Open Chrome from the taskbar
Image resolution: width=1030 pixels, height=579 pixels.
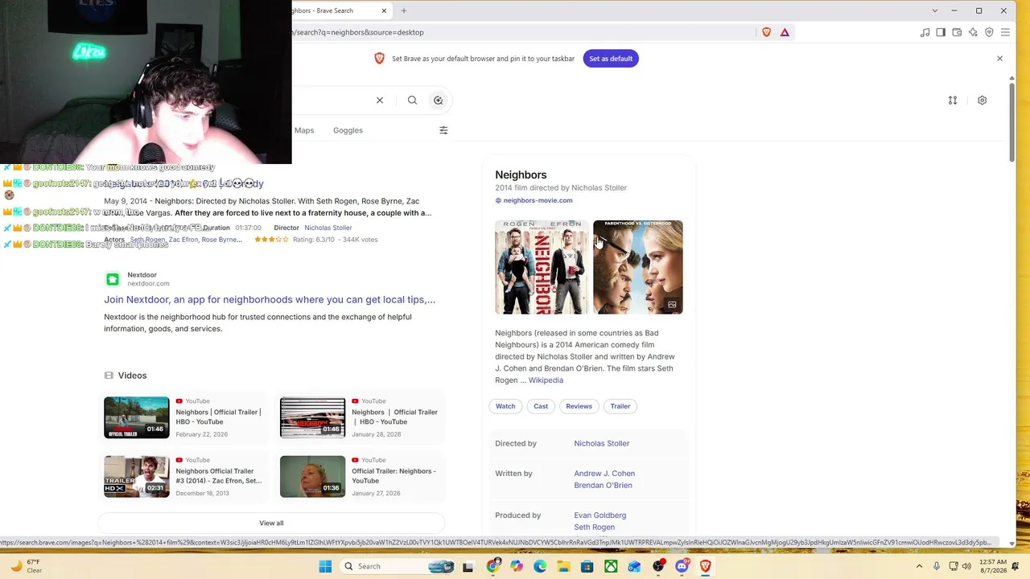coord(493,566)
